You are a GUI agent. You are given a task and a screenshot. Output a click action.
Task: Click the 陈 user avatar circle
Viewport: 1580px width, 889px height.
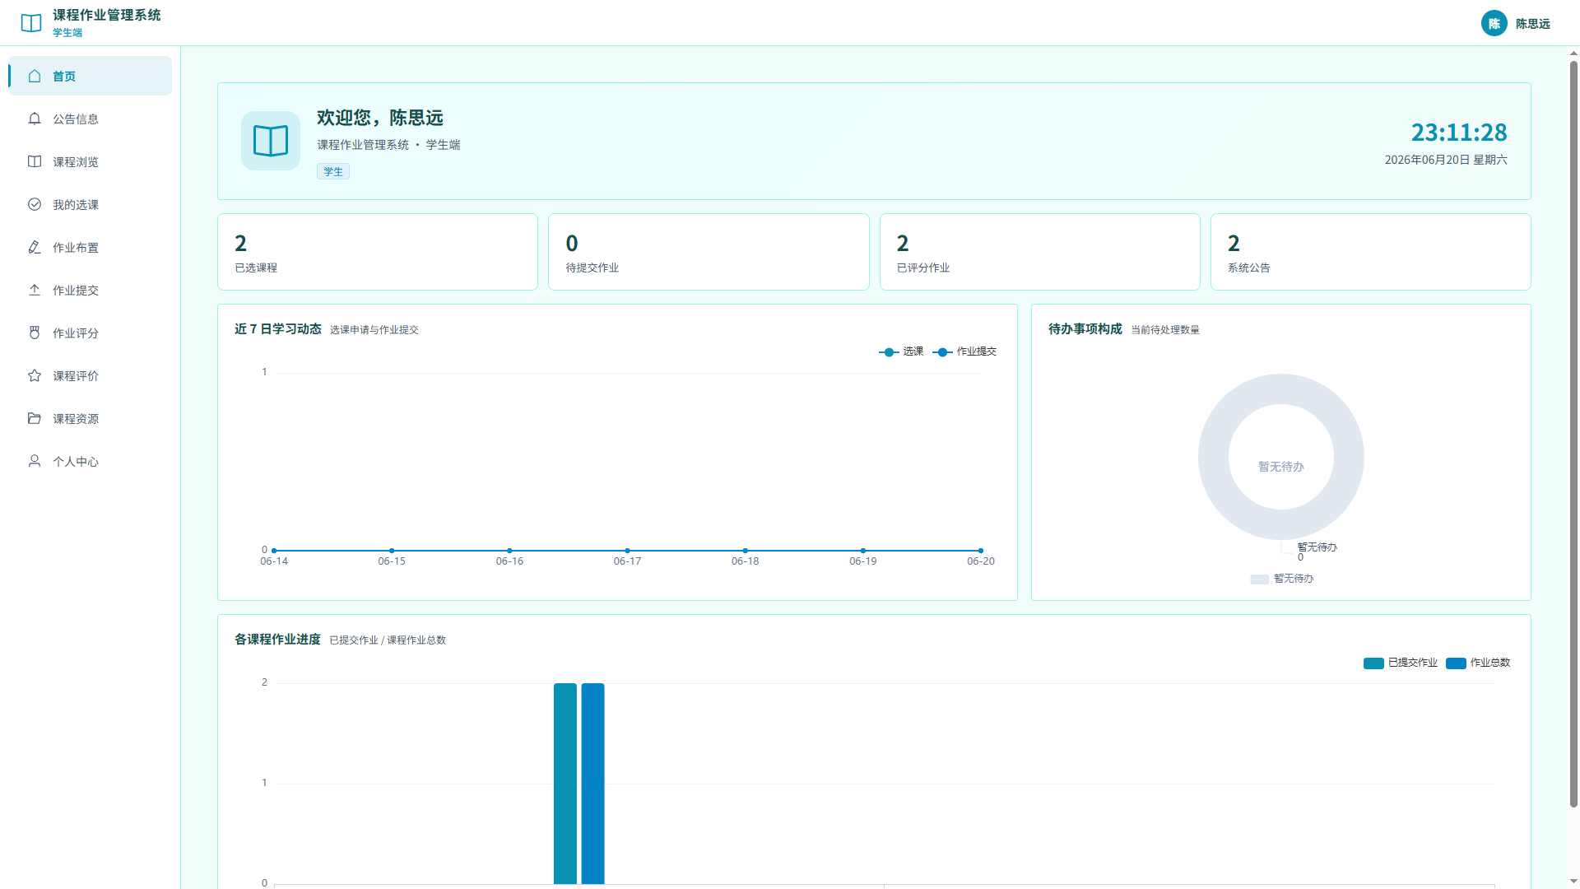[1494, 23]
